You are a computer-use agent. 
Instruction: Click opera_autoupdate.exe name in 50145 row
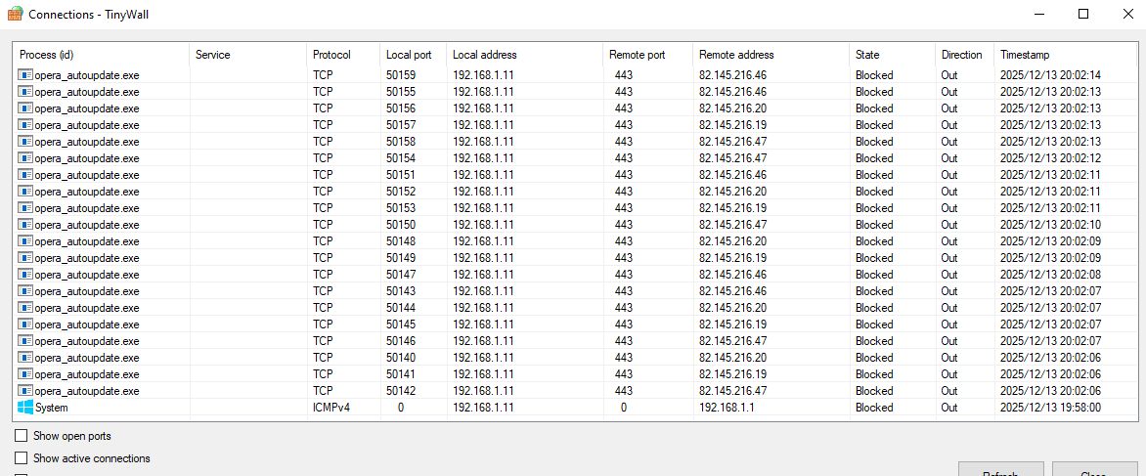coord(87,325)
